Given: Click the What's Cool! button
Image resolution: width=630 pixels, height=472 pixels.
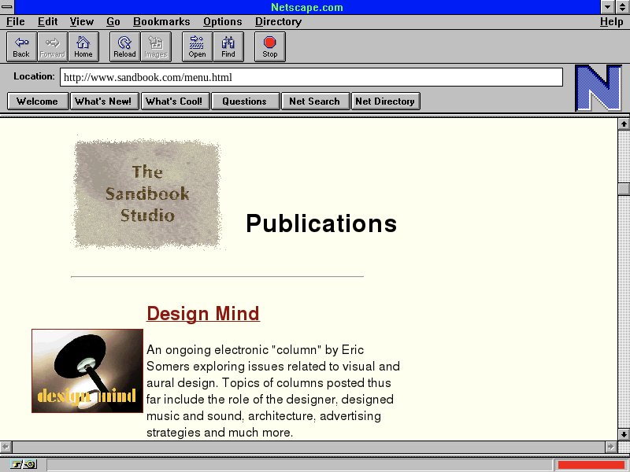Looking at the screenshot, I should (x=174, y=101).
